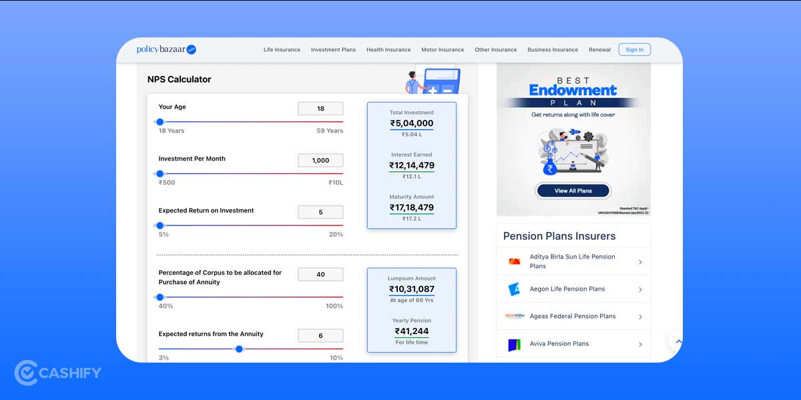Click the Aditya Birla Sun Life insurer logo
This screenshot has height=400, width=801.
coord(513,261)
